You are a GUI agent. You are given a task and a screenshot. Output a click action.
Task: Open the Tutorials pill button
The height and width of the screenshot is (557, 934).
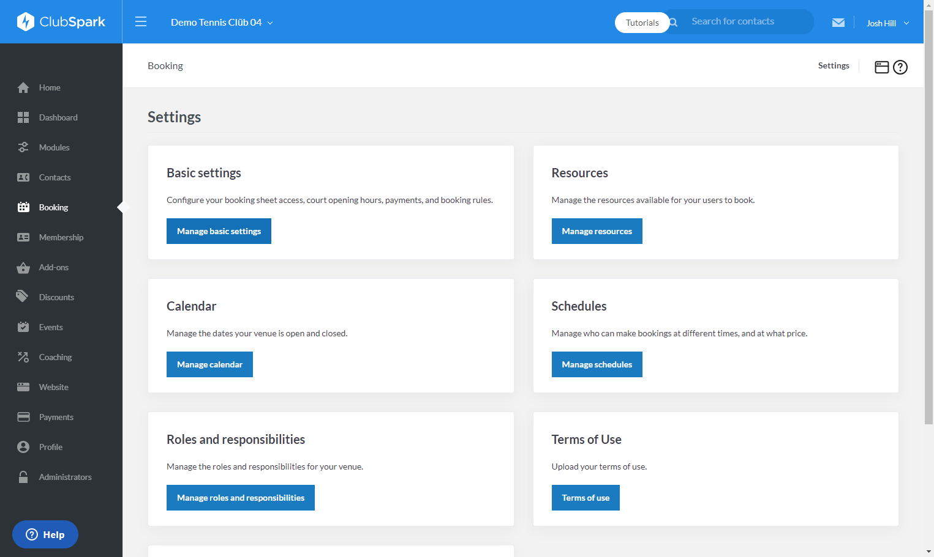tap(642, 23)
